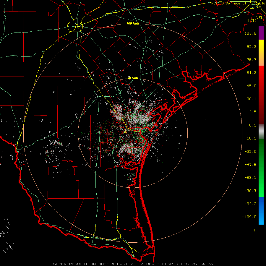Select the -63.1 velocity scale value
This screenshot has width=266, height=266.
tap(250, 178)
